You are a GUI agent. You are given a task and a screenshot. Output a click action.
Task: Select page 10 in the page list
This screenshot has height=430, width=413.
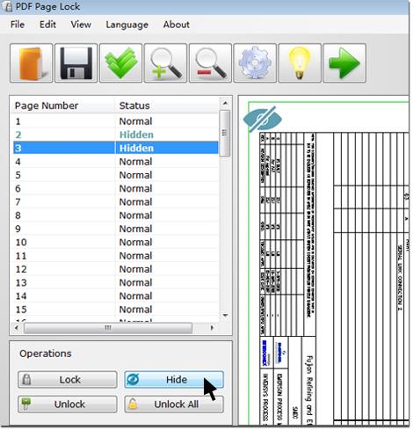click(114, 242)
